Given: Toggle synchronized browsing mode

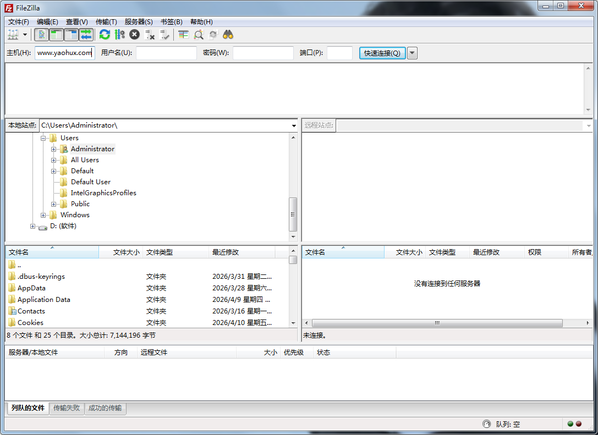Looking at the screenshot, I should pyautogui.click(x=213, y=34).
